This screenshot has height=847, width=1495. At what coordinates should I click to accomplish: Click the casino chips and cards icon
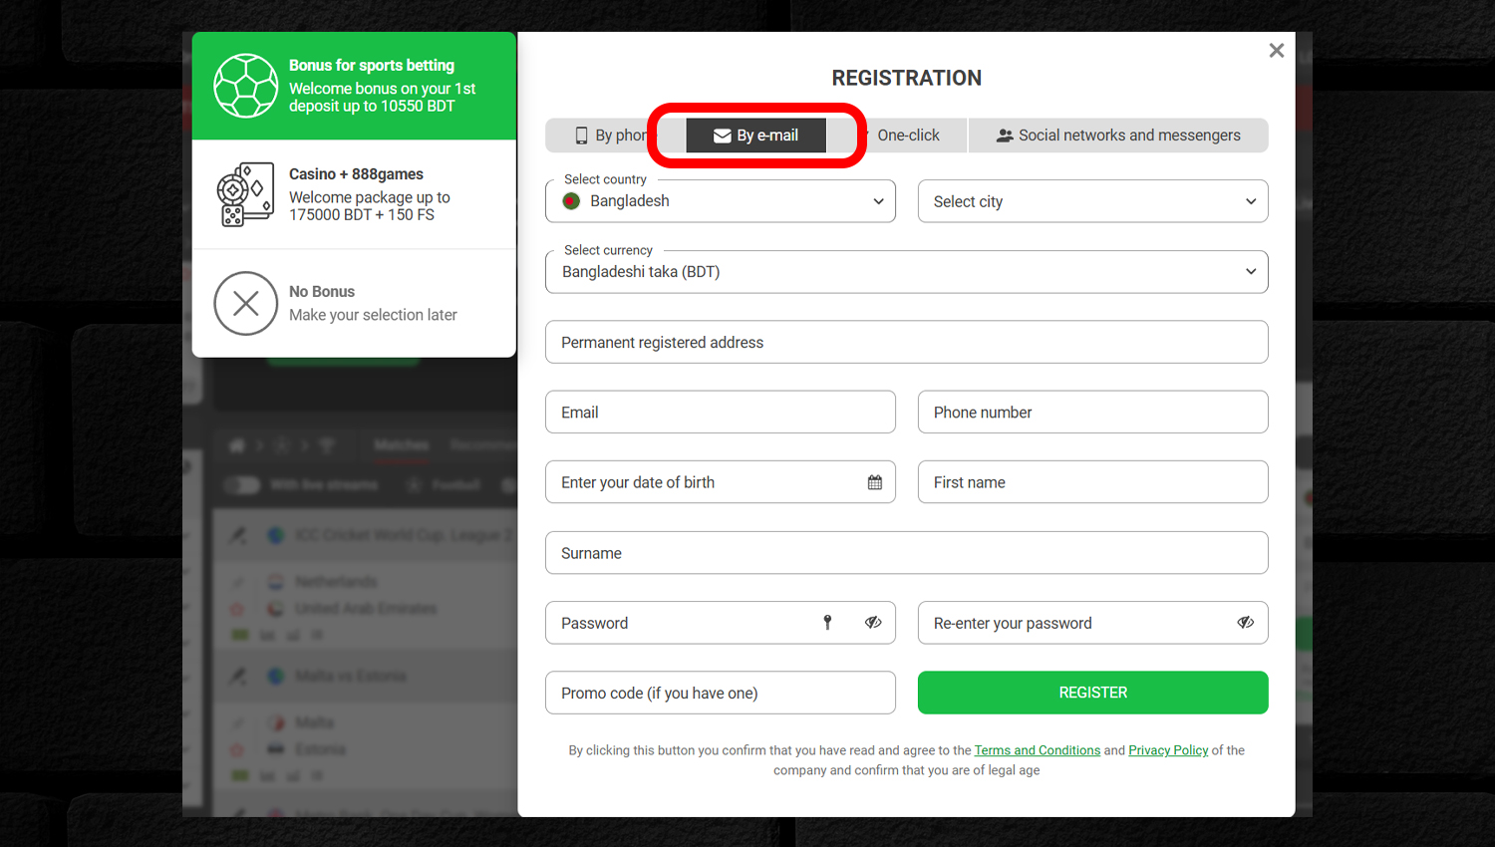tap(245, 194)
